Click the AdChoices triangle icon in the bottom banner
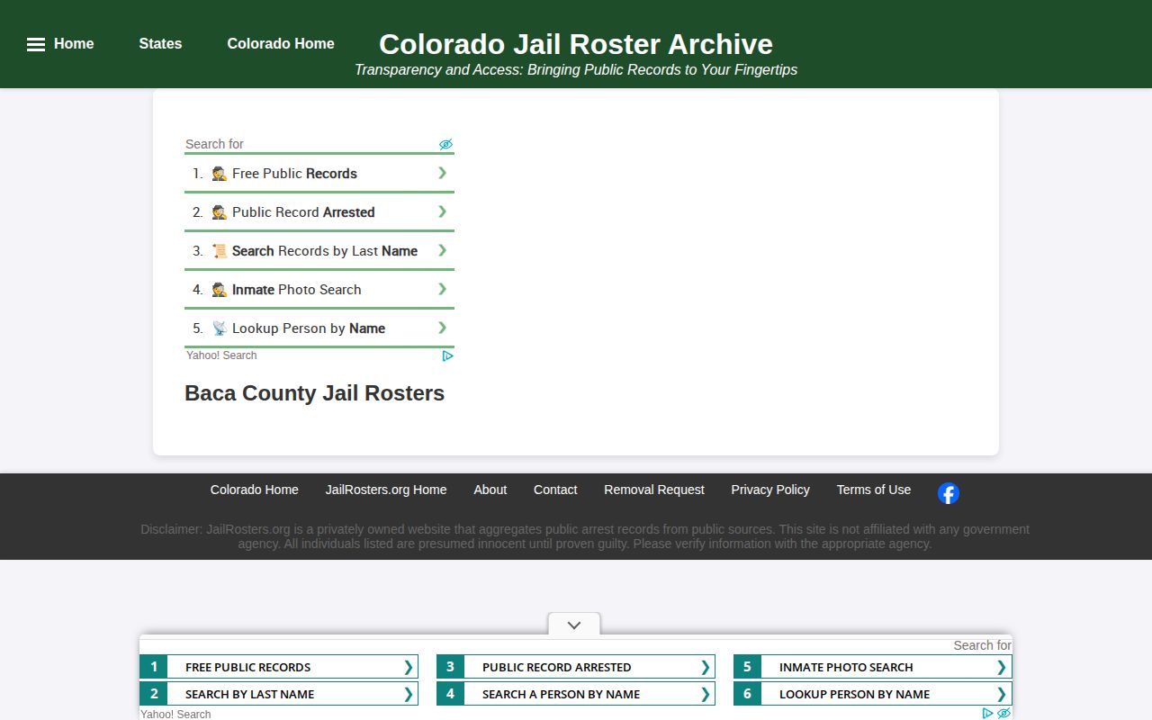Image resolution: width=1152 pixels, height=720 pixels. coord(988,713)
